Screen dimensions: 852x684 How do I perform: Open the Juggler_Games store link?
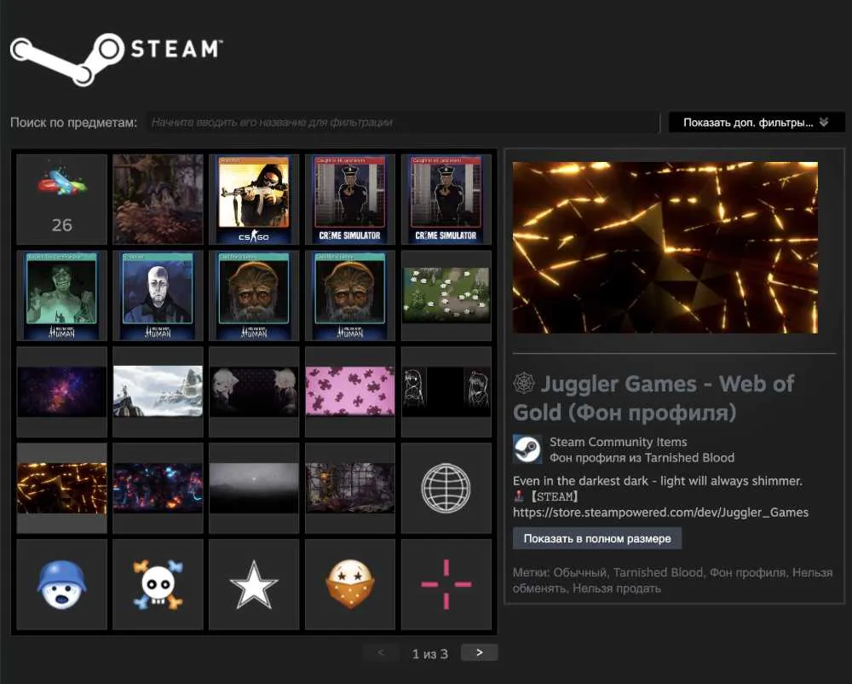click(x=661, y=513)
